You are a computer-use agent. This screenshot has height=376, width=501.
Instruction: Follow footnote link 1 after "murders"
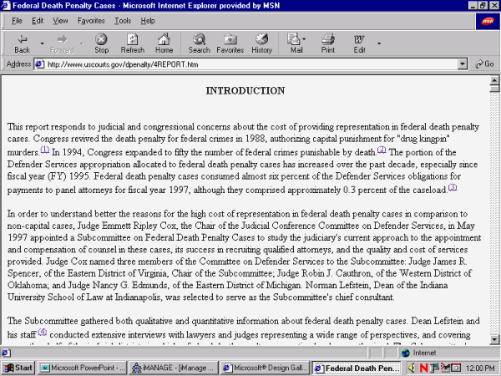45,150
